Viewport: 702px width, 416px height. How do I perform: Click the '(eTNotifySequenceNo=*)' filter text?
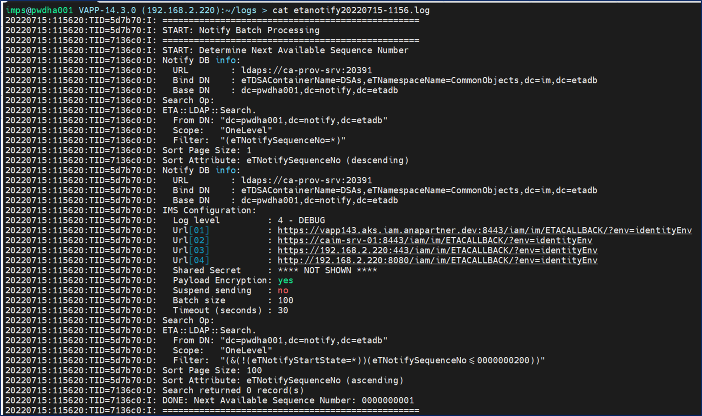[x=283, y=140]
